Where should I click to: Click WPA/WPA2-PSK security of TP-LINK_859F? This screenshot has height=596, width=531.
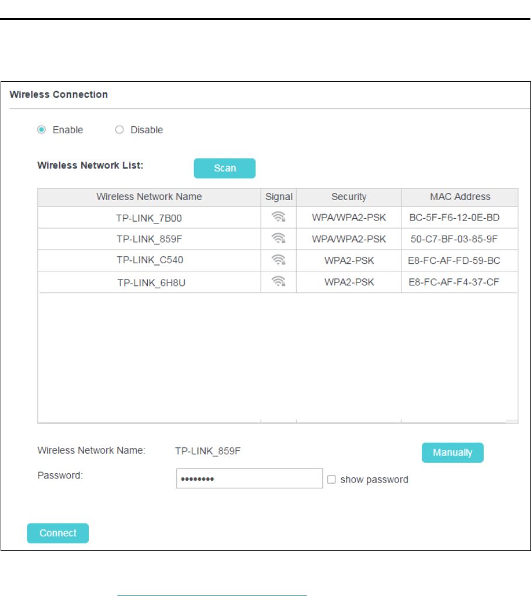point(349,239)
